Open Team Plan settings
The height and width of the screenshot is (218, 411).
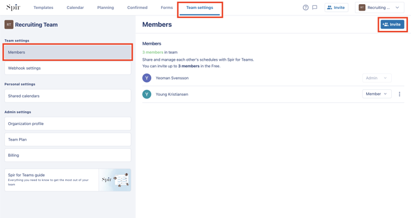(68, 139)
